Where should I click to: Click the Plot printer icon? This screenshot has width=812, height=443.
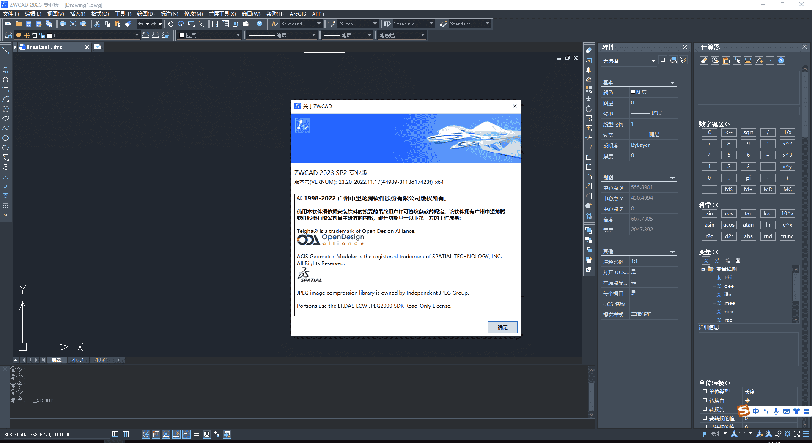63,24
